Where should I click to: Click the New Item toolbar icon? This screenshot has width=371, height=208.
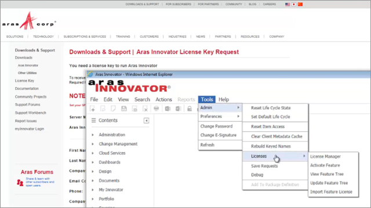click(93, 109)
